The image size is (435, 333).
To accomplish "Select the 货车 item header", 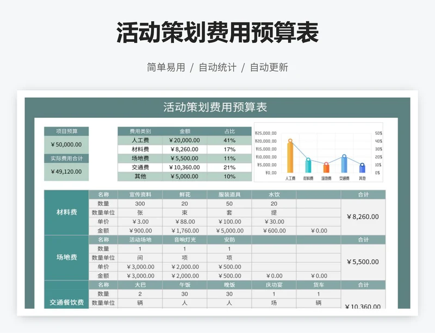I will click(x=319, y=285).
